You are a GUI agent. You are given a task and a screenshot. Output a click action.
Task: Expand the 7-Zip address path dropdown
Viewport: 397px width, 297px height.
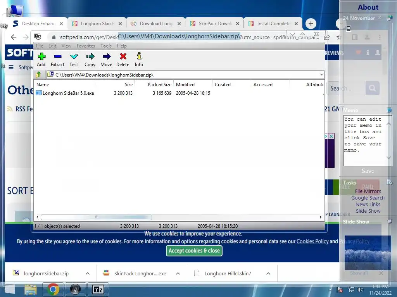pos(321,75)
